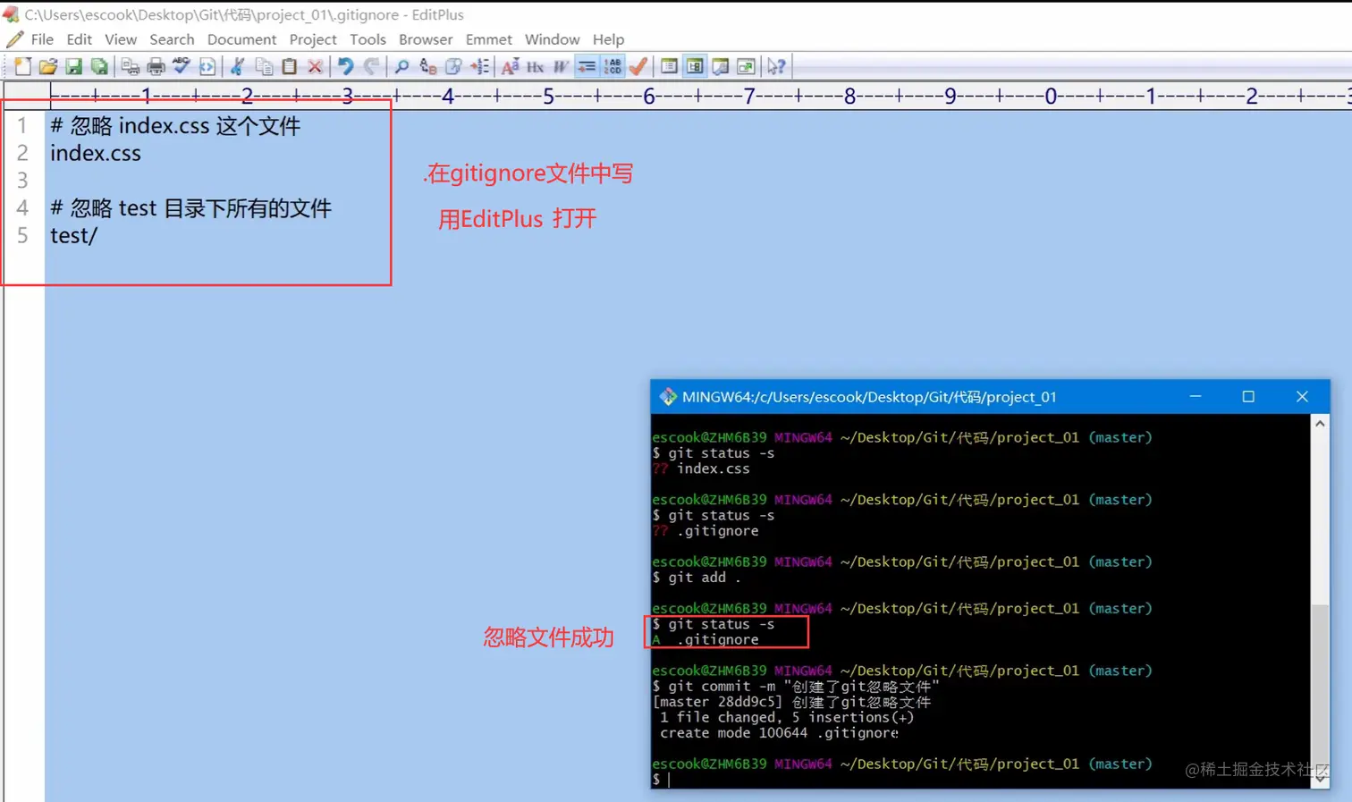Toggle the Output Window icon
This screenshot has height=802, width=1352.
pos(721,66)
